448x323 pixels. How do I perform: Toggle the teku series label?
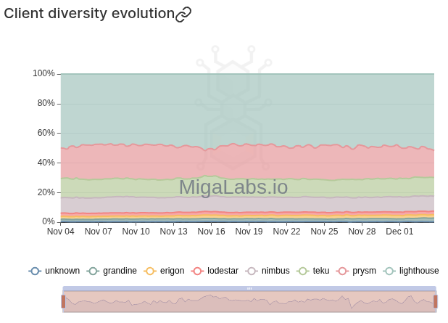coord(321,271)
